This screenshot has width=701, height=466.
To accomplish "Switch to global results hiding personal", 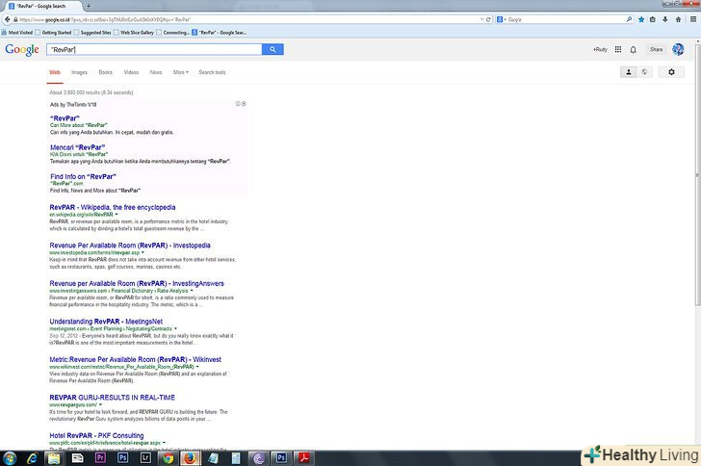I will tap(644, 72).
